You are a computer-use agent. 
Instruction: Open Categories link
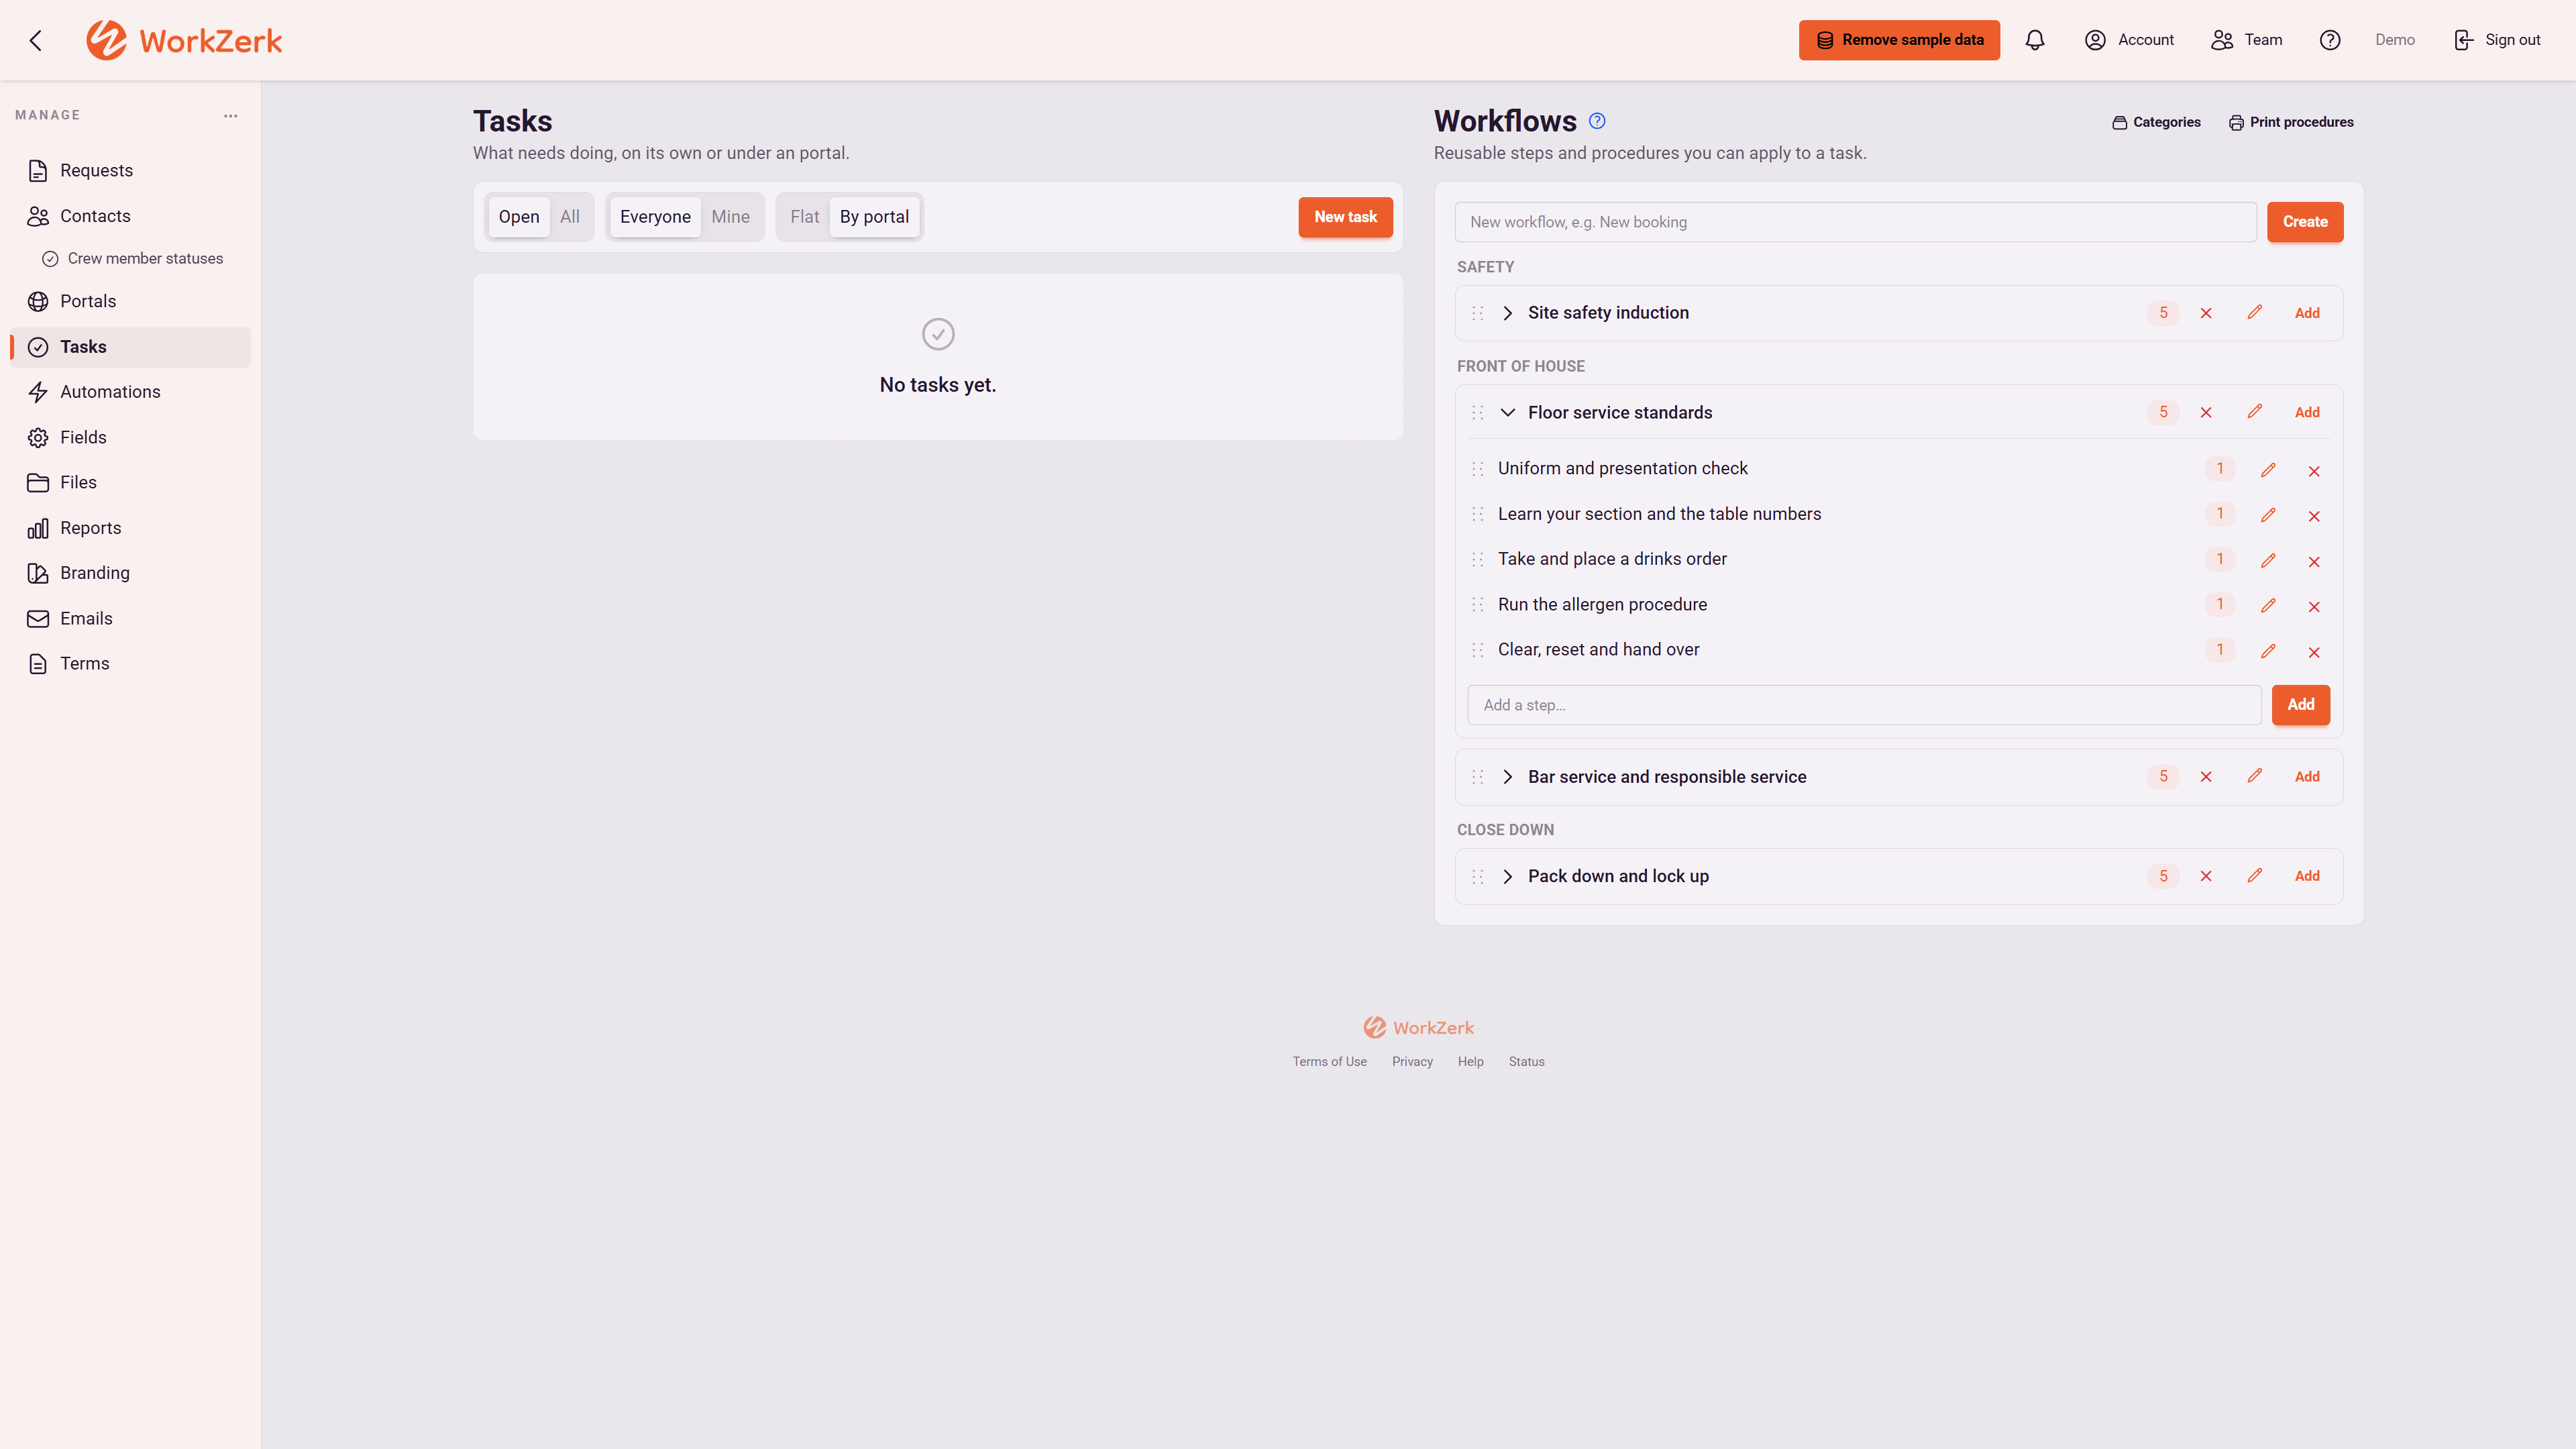tap(2156, 122)
